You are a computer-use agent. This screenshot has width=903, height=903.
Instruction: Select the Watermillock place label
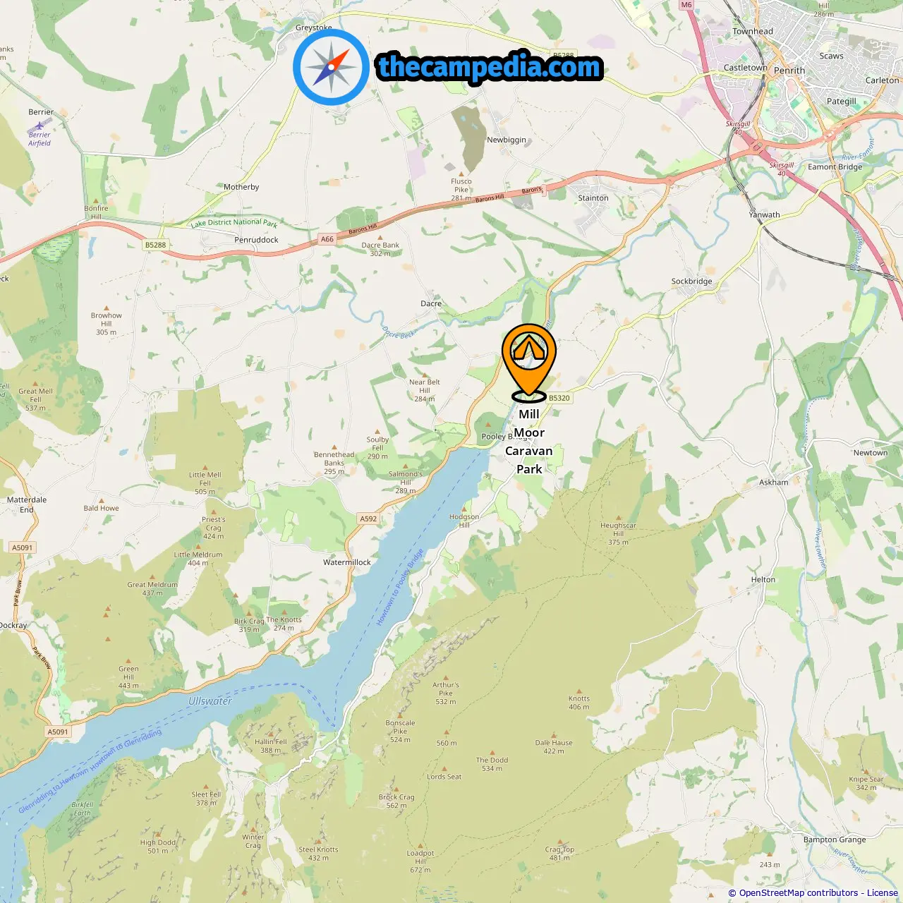pyautogui.click(x=347, y=562)
